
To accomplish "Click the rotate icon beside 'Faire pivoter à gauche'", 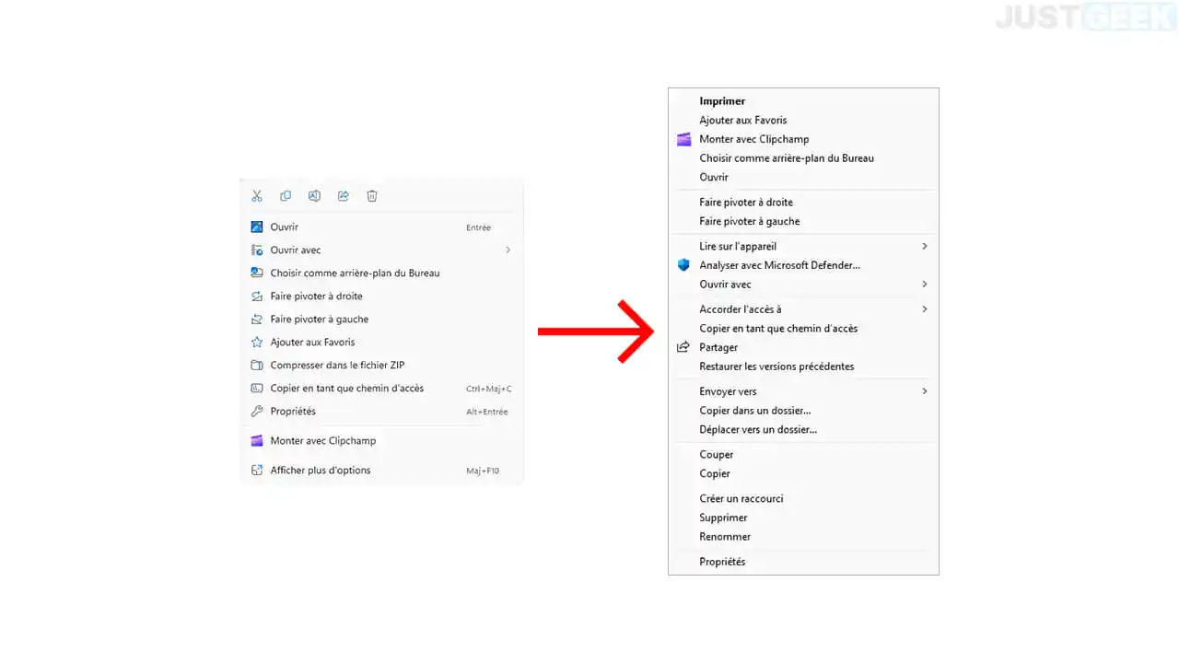I will 257,319.
